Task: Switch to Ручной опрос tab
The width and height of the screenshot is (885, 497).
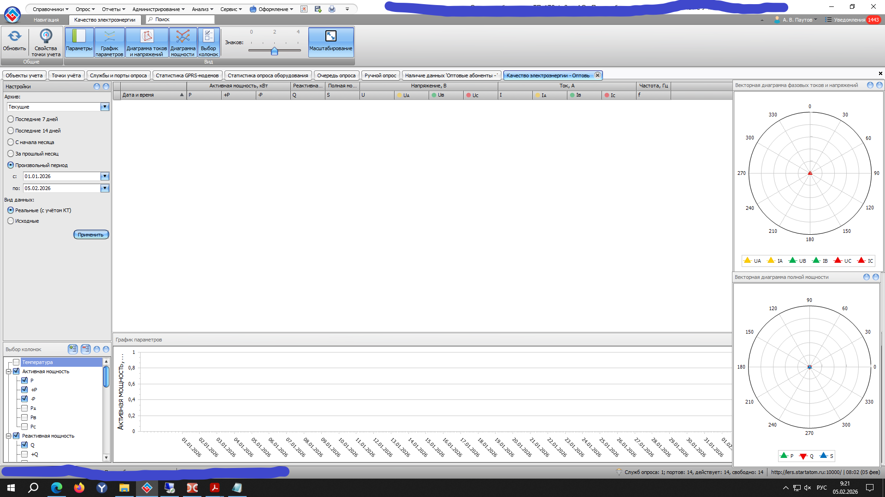Action: [380, 75]
